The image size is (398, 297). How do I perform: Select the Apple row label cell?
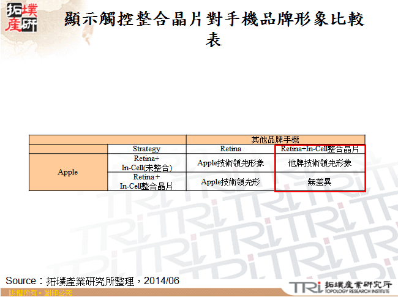[x=68, y=172]
